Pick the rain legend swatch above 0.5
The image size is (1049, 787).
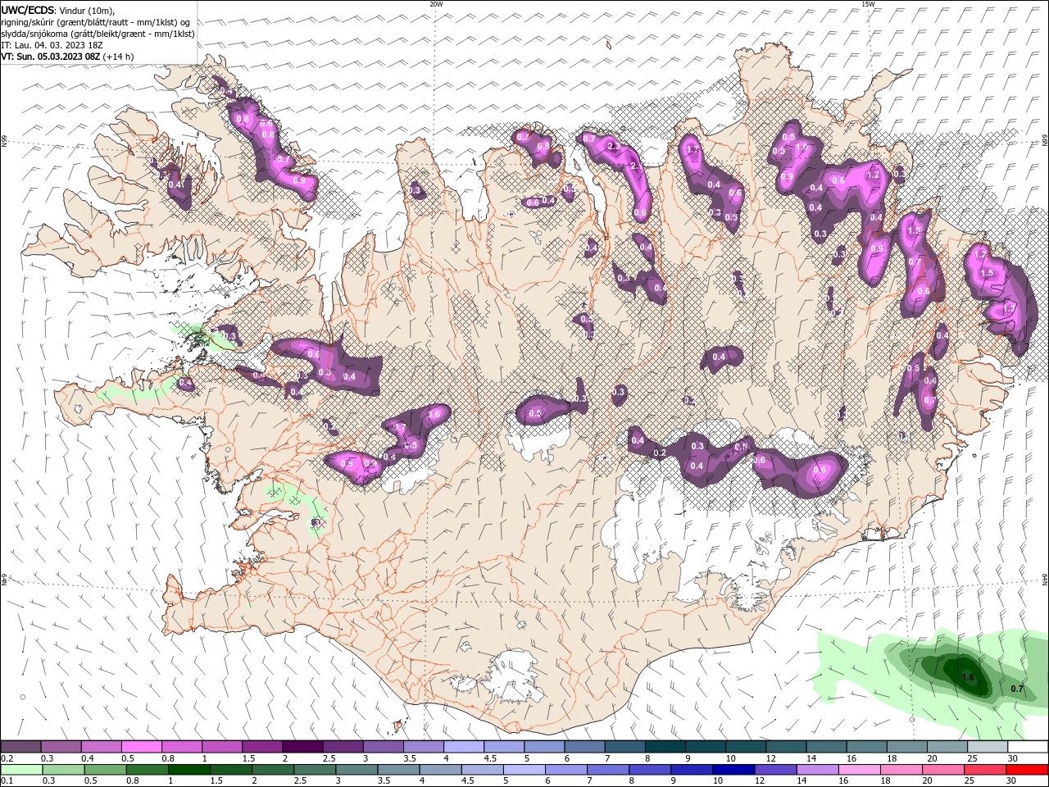(106, 770)
